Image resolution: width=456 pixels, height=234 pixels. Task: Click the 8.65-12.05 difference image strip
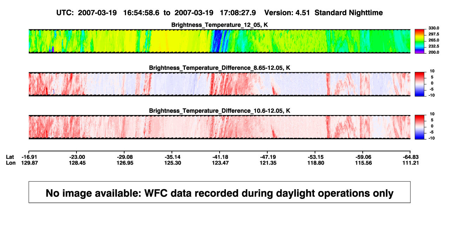tap(220, 84)
